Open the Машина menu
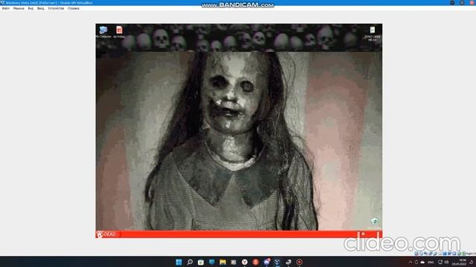The height and width of the screenshot is (267, 476). click(19, 8)
